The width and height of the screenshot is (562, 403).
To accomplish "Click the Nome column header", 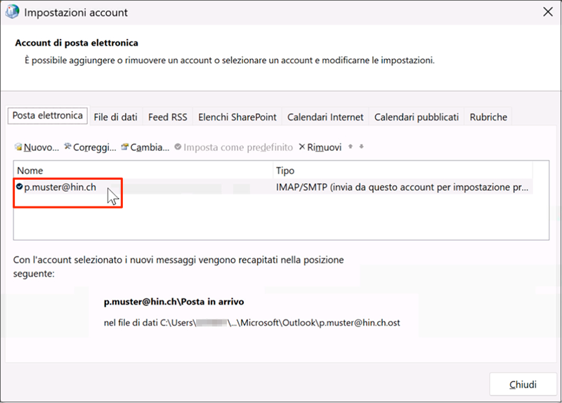I will pyautogui.click(x=143, y=171).
